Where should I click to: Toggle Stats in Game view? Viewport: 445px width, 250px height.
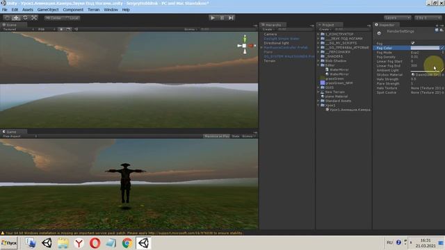tap(236, 136)
